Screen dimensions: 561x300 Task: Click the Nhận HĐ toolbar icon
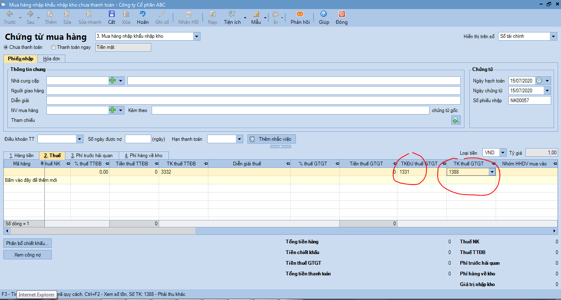coord(188,14)
